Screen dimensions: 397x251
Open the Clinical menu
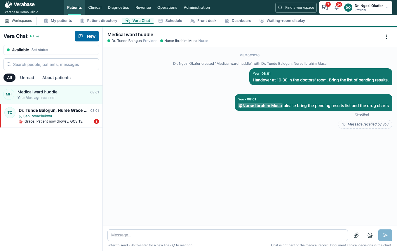95,8
